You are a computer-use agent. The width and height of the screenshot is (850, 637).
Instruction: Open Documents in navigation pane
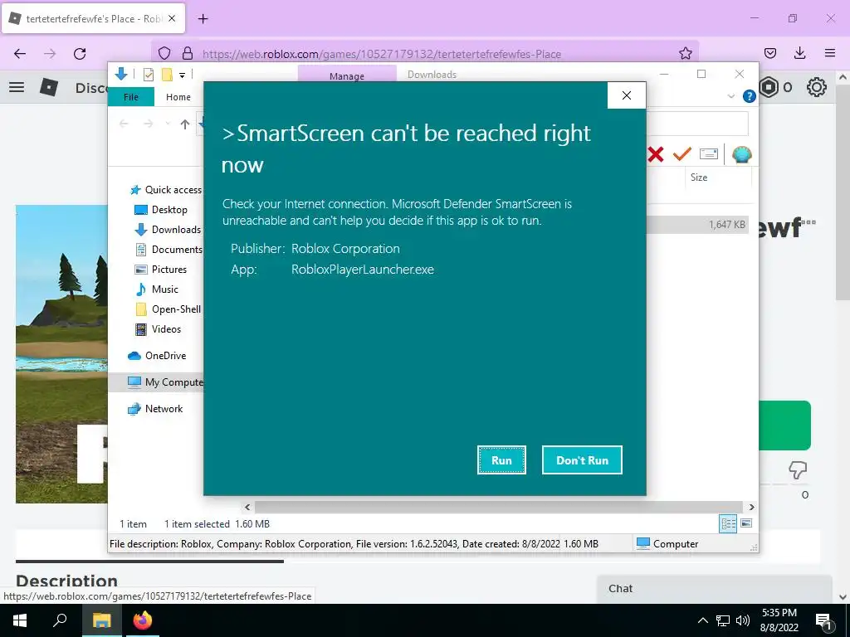(x=169, y=249)
